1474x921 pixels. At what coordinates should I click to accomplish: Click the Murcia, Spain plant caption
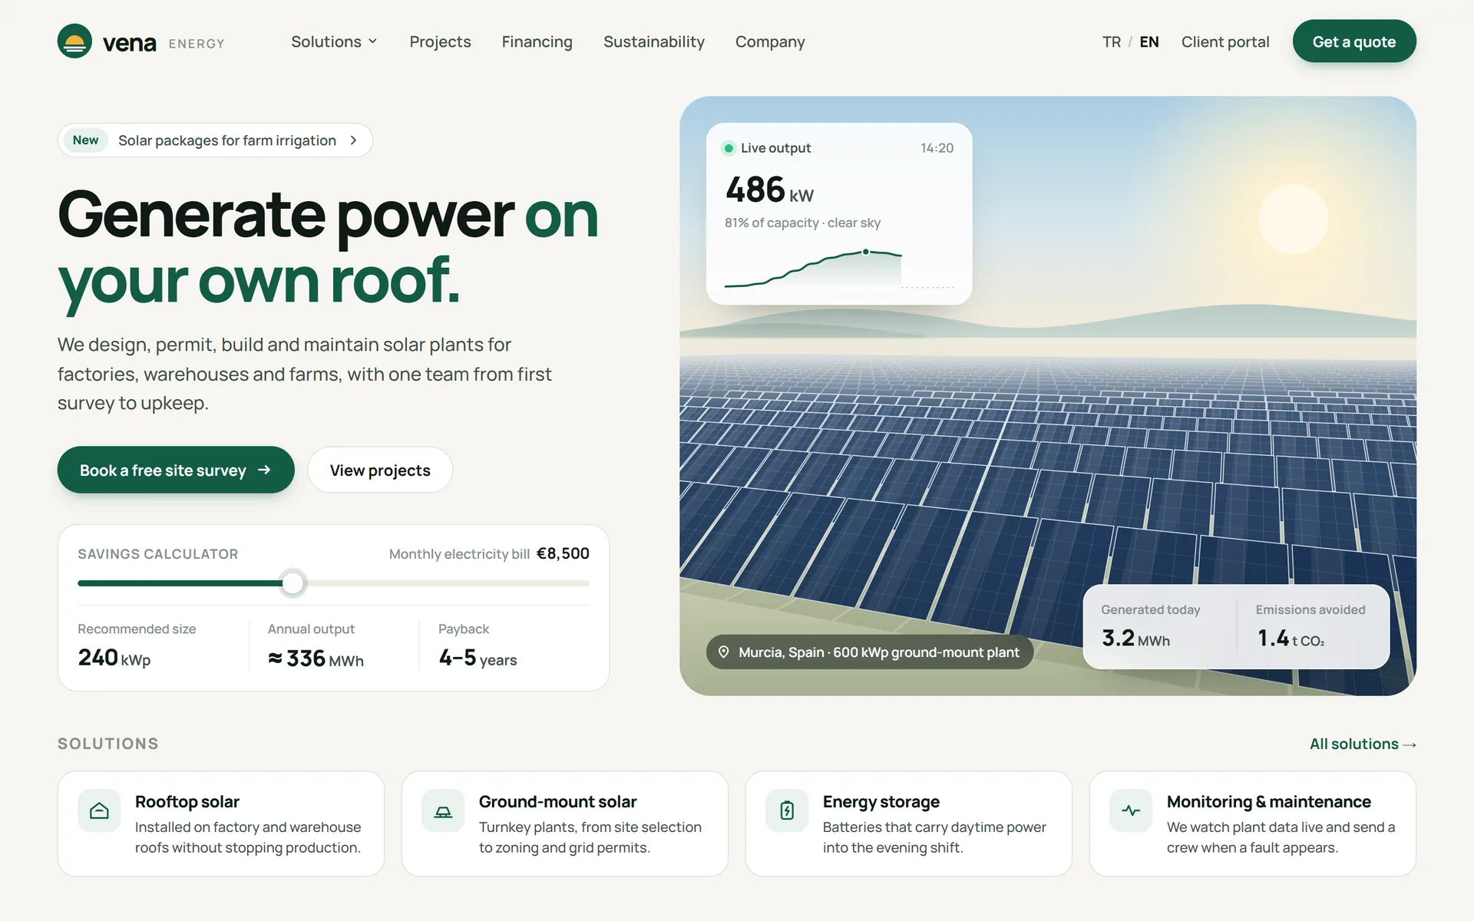(869, 652)
